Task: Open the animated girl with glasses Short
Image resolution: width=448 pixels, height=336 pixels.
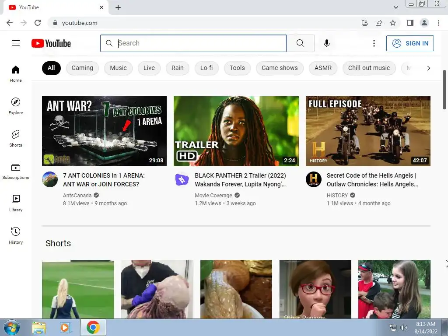Action: (x=315, y=289)
